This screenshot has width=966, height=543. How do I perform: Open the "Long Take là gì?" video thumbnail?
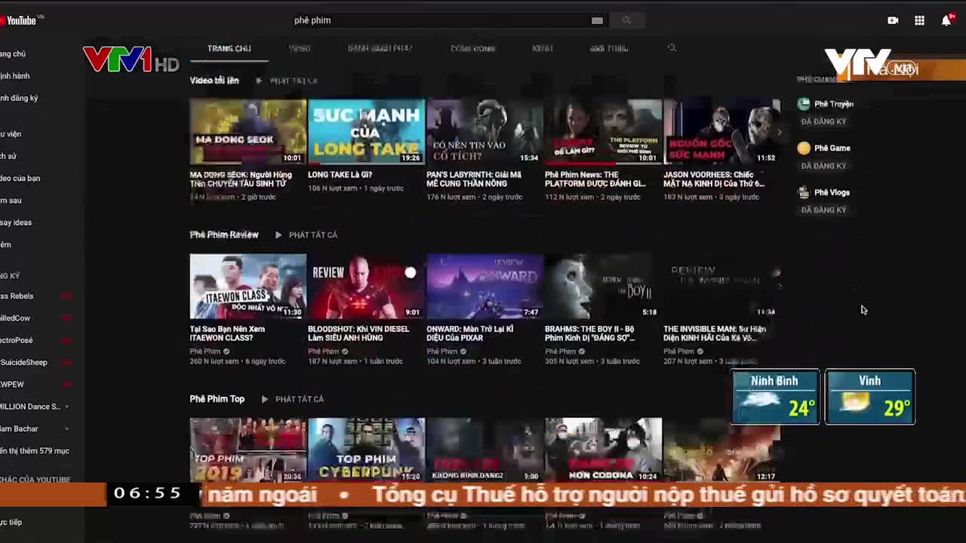(366, 132)
